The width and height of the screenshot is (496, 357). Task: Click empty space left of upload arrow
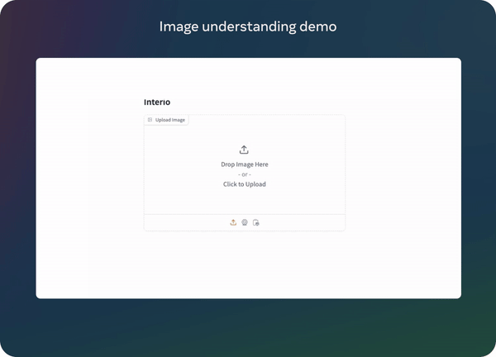190,150
